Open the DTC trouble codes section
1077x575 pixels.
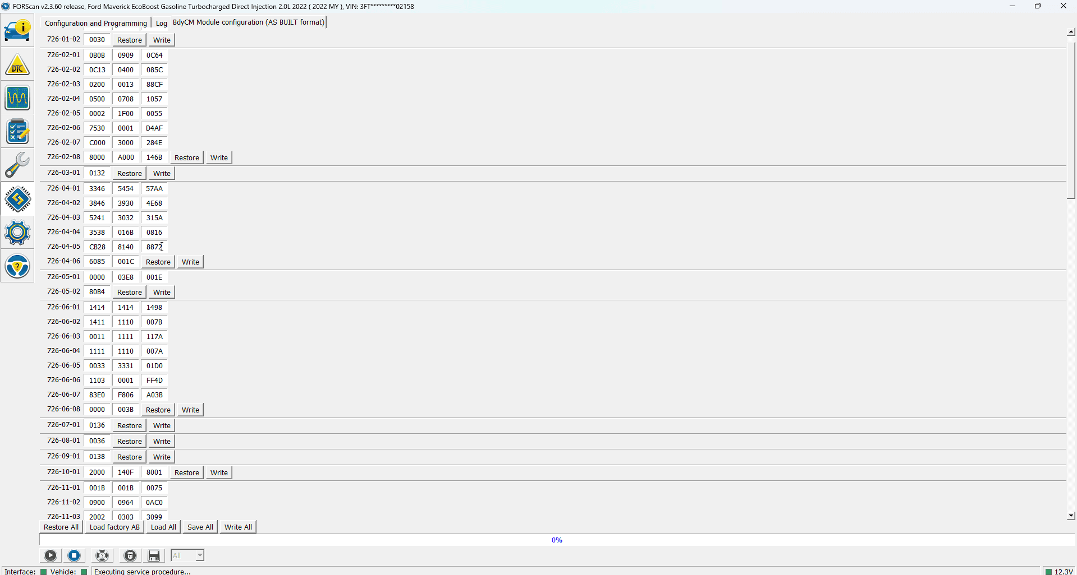(x=17, y=65)
